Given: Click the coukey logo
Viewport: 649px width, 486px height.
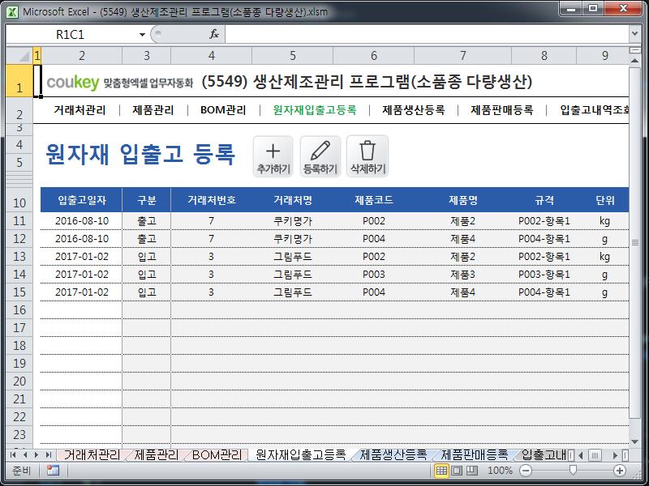Looking at the screenshot, I should pos(73,83).
